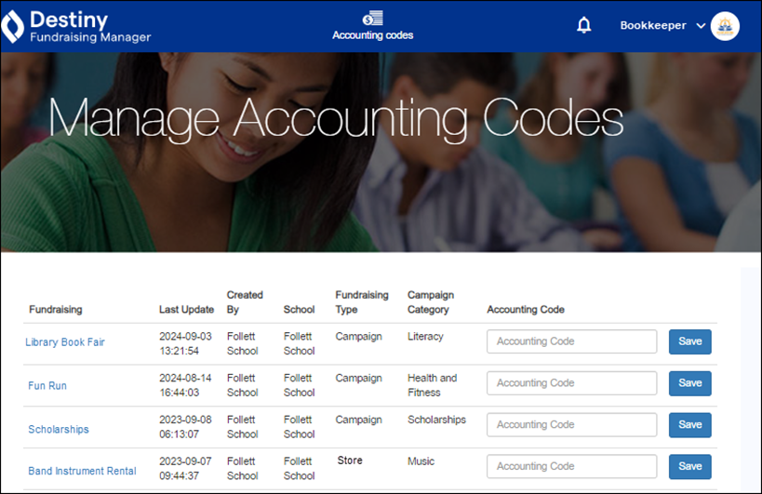
Task: Focus Accounting Code field for Band Instrument Rental
Action: pos(571,467)
